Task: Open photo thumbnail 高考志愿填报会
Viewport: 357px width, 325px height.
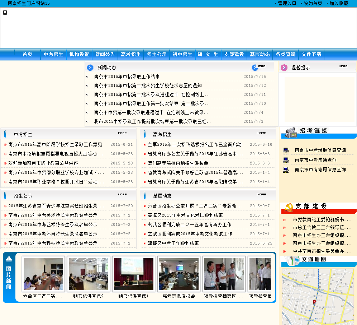Action: (x=179, y=274)
